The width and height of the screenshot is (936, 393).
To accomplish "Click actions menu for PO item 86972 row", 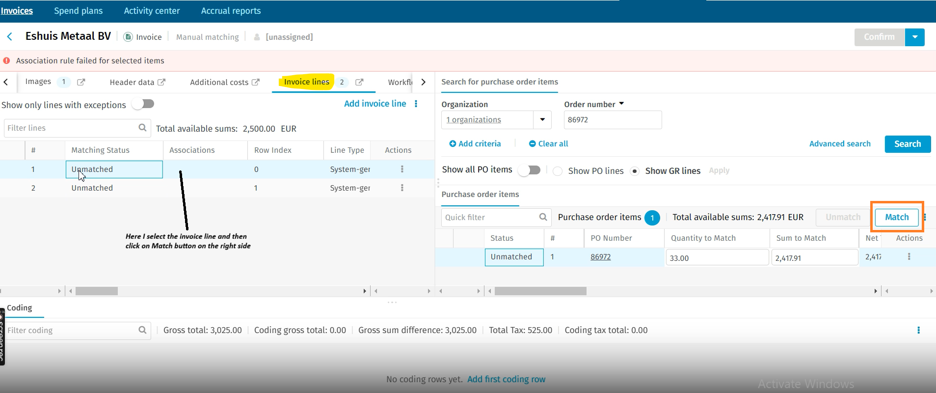I will [x=909, y=256].
